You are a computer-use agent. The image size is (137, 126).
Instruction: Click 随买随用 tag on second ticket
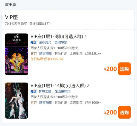click(x=45, y=103)
